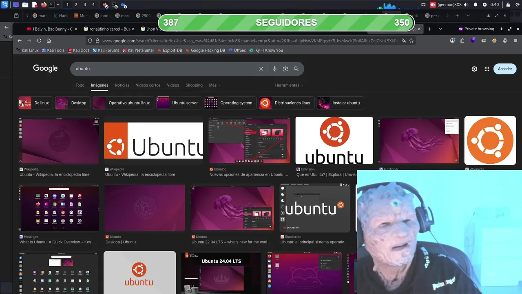
Task: Launch Firefox from the top panel
Action: (x=44, y=4)
